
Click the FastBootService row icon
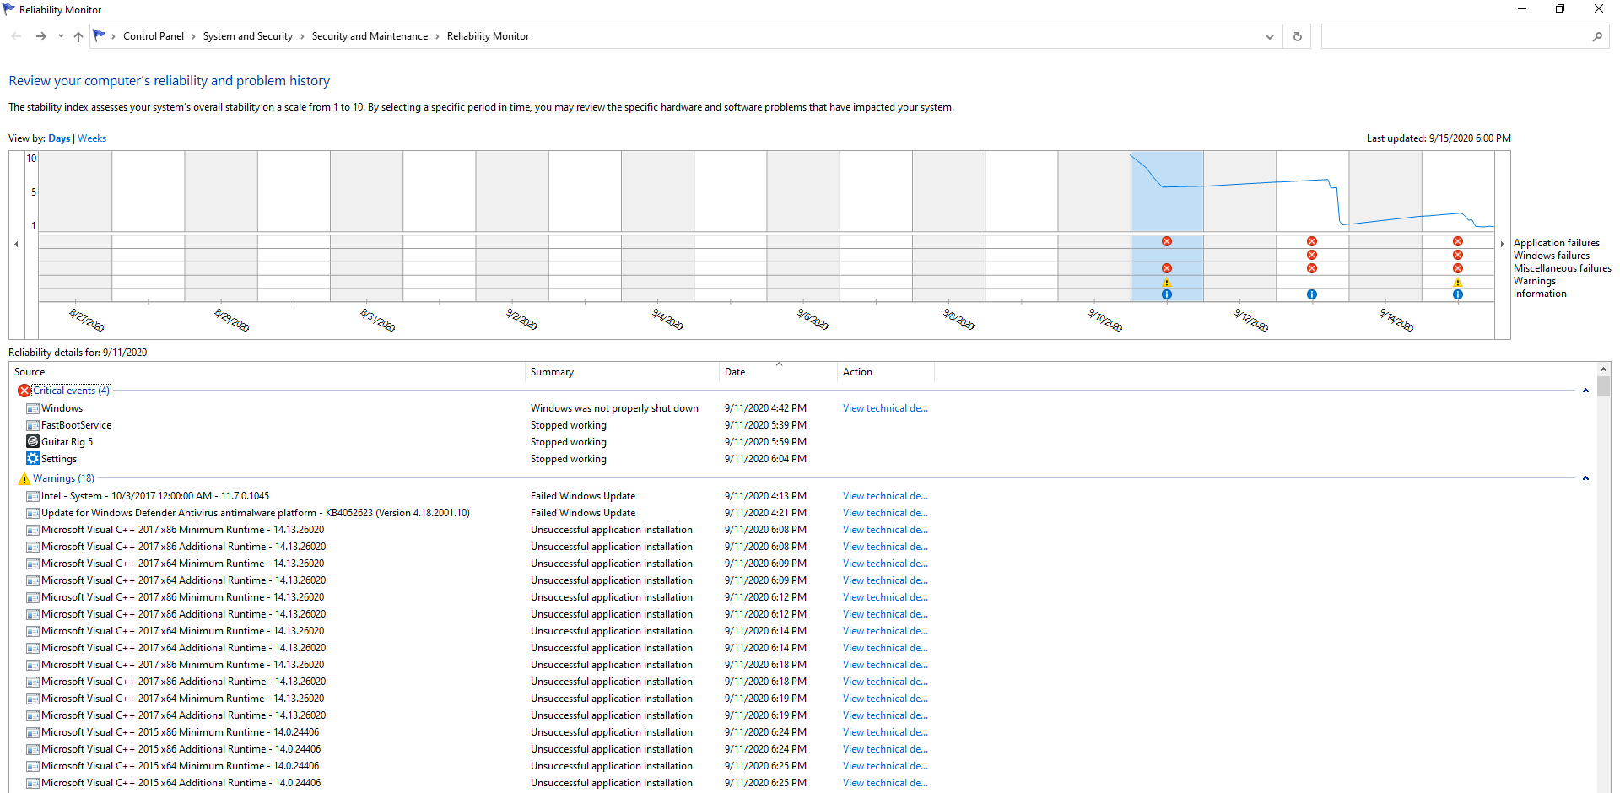point(33,425)
